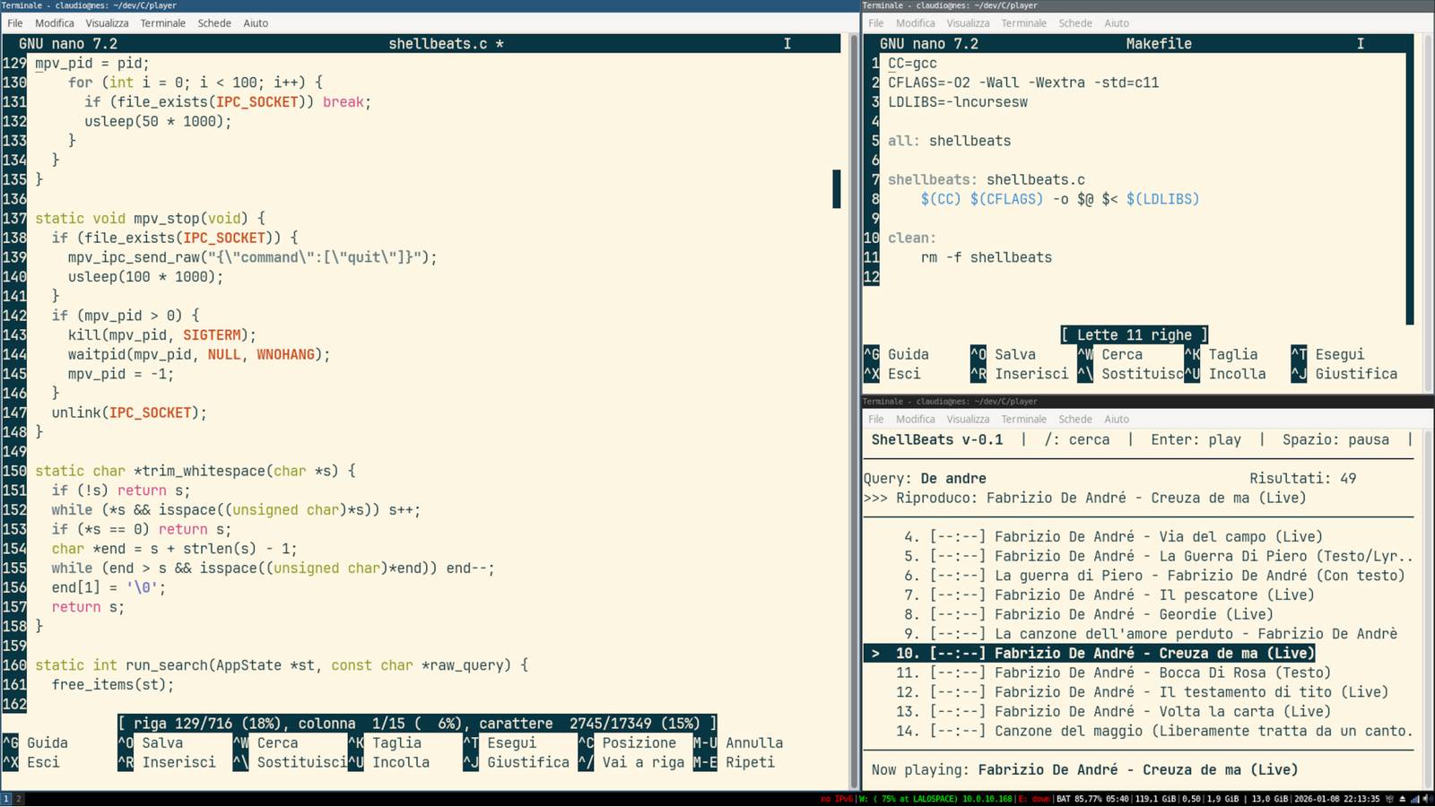Screen dimensions: 1435x807
Task: Click the 'Now playing' status line in ShellBeats
Action: point(1084,770)
